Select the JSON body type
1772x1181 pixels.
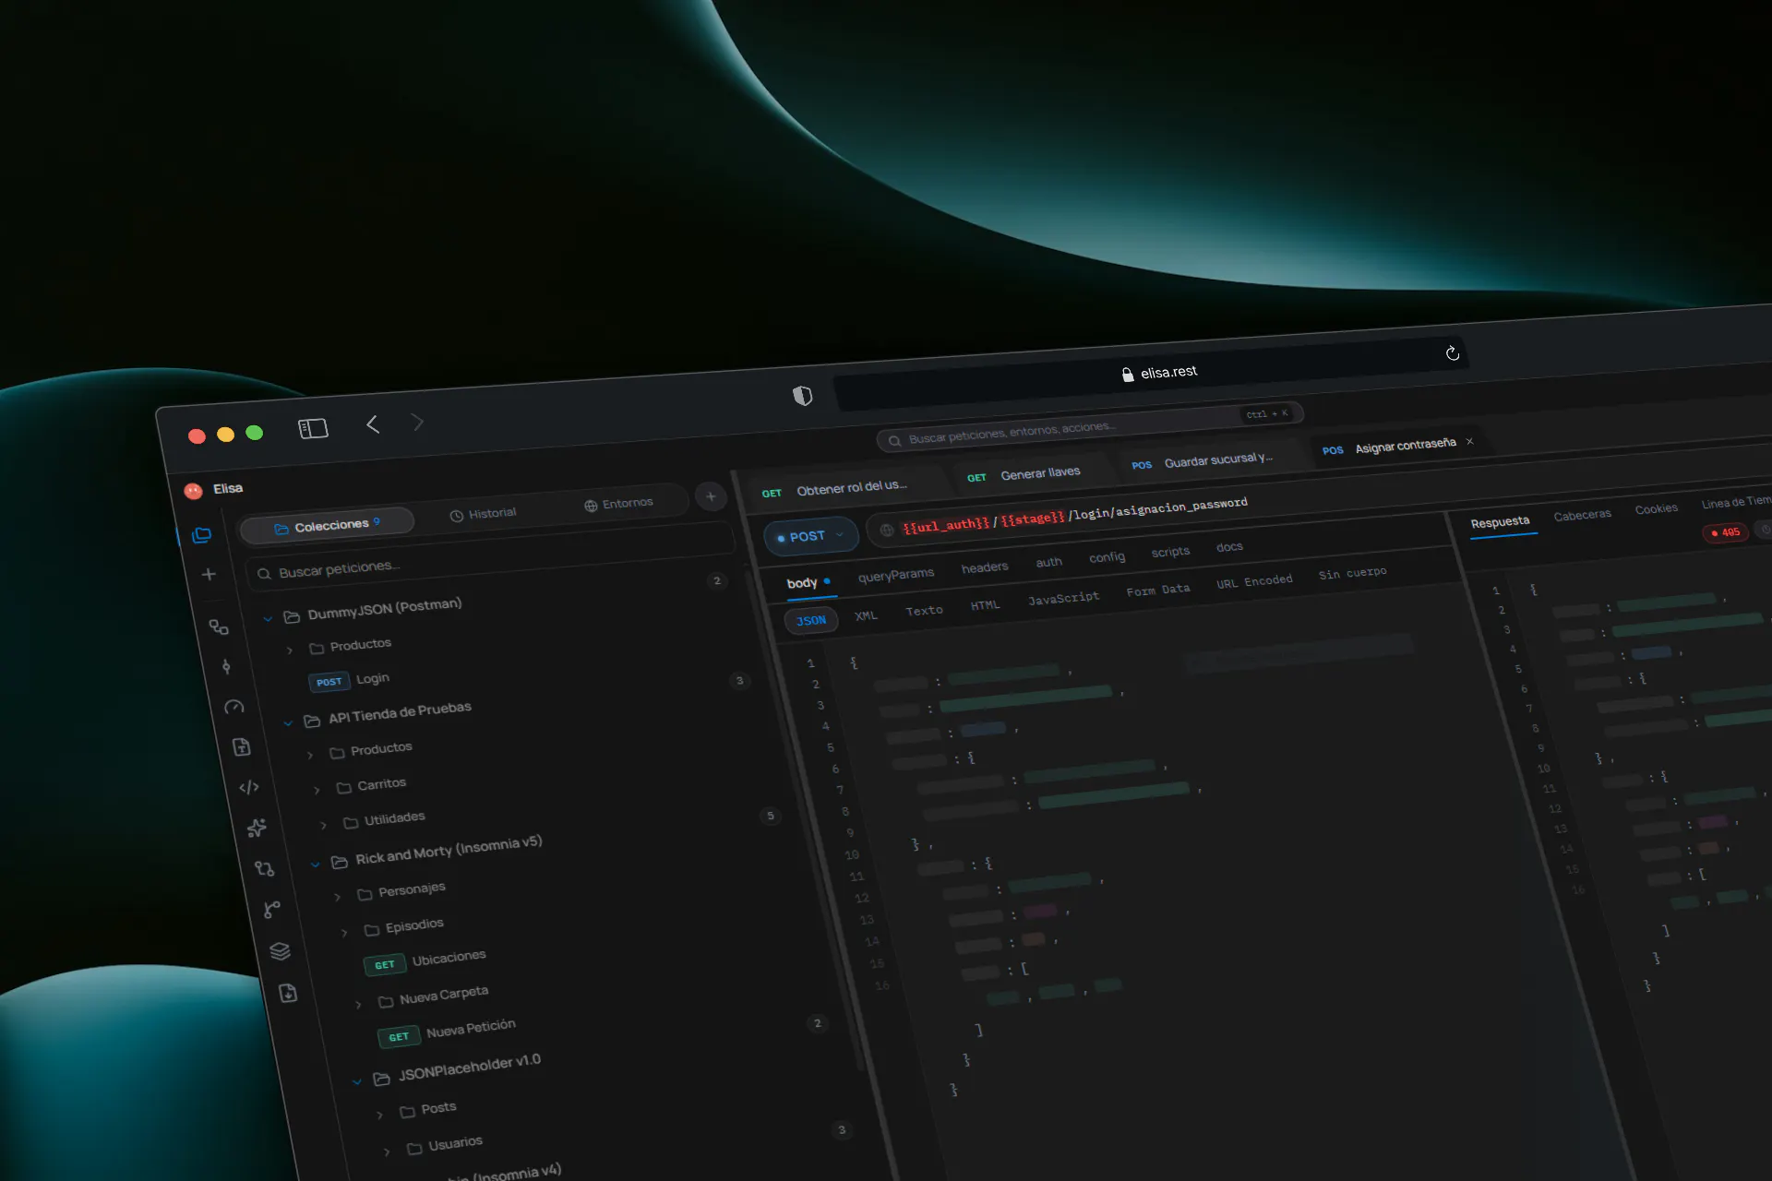[x=811, y=620]
